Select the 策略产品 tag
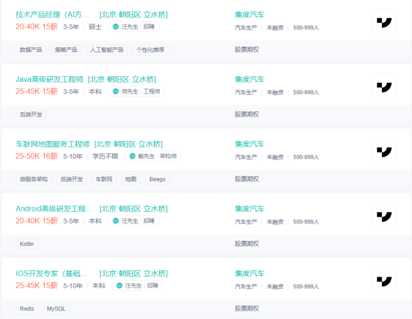 [66, 50]
